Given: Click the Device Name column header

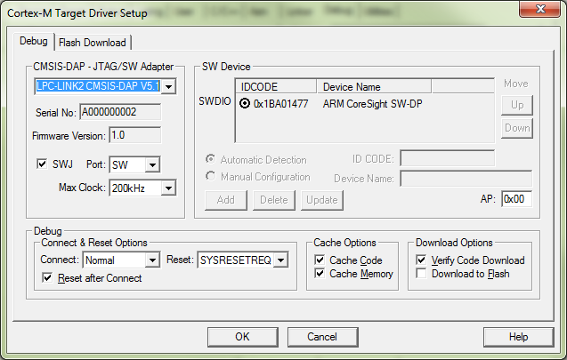Looking at the screenshot, I should click(x=374, y=87).
